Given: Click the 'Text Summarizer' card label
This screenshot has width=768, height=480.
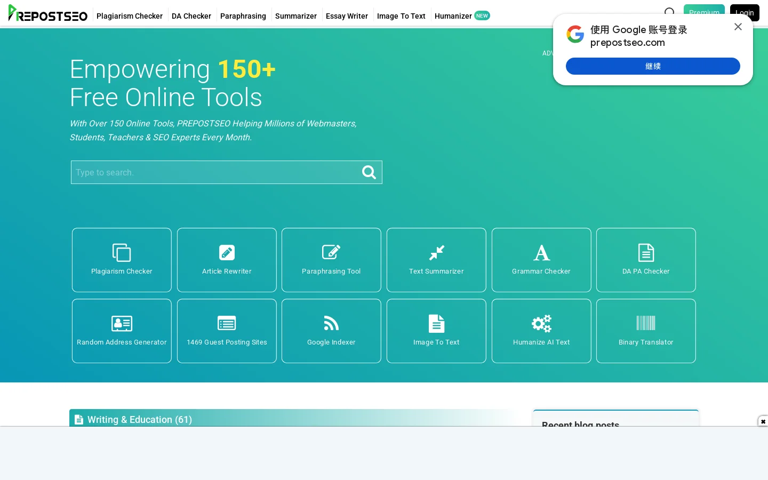Looking at the screenshot, I should point(436,271).
